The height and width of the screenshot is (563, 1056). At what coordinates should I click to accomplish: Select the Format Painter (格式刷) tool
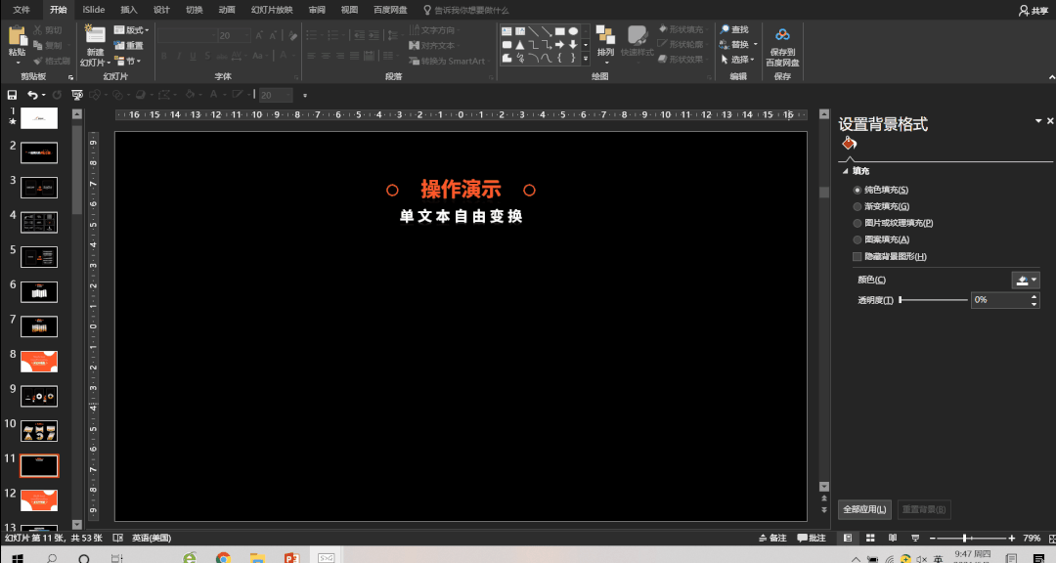coord(54,61)
